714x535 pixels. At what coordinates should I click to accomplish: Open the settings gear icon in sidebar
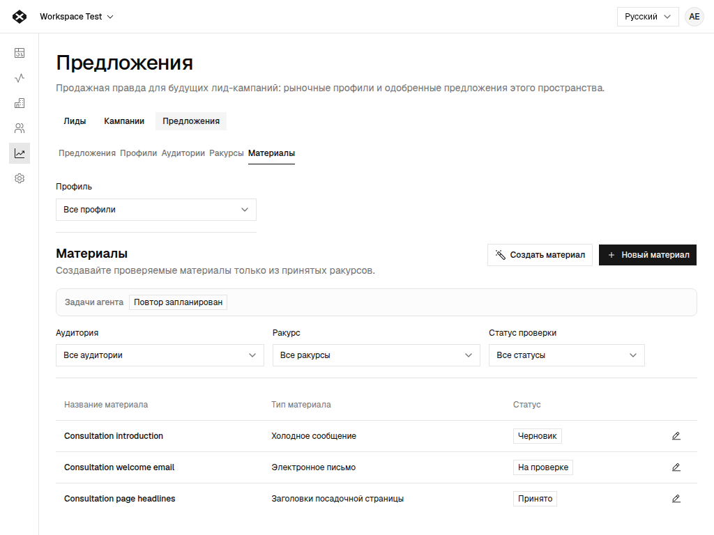pyautogui.click(x=20, y=178)
